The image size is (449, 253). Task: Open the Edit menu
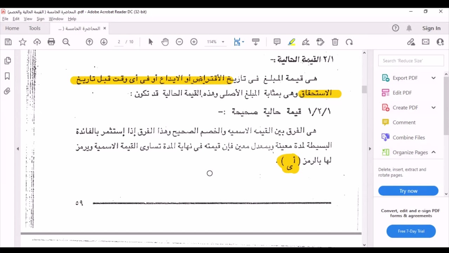[x=16, y=19]
